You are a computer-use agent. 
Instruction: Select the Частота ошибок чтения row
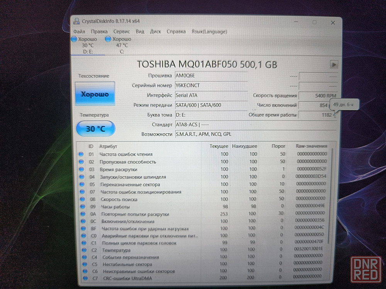tap(203, 154)
